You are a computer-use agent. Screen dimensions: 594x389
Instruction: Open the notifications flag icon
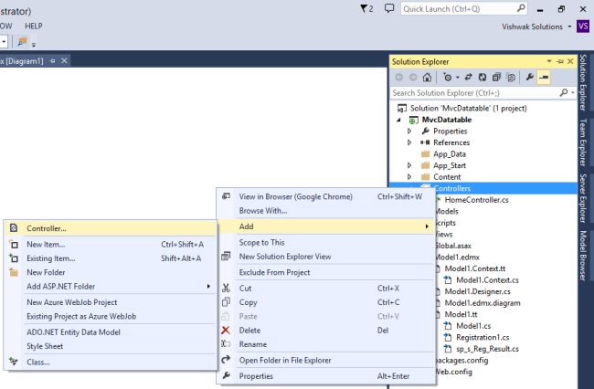coord(366,8)
